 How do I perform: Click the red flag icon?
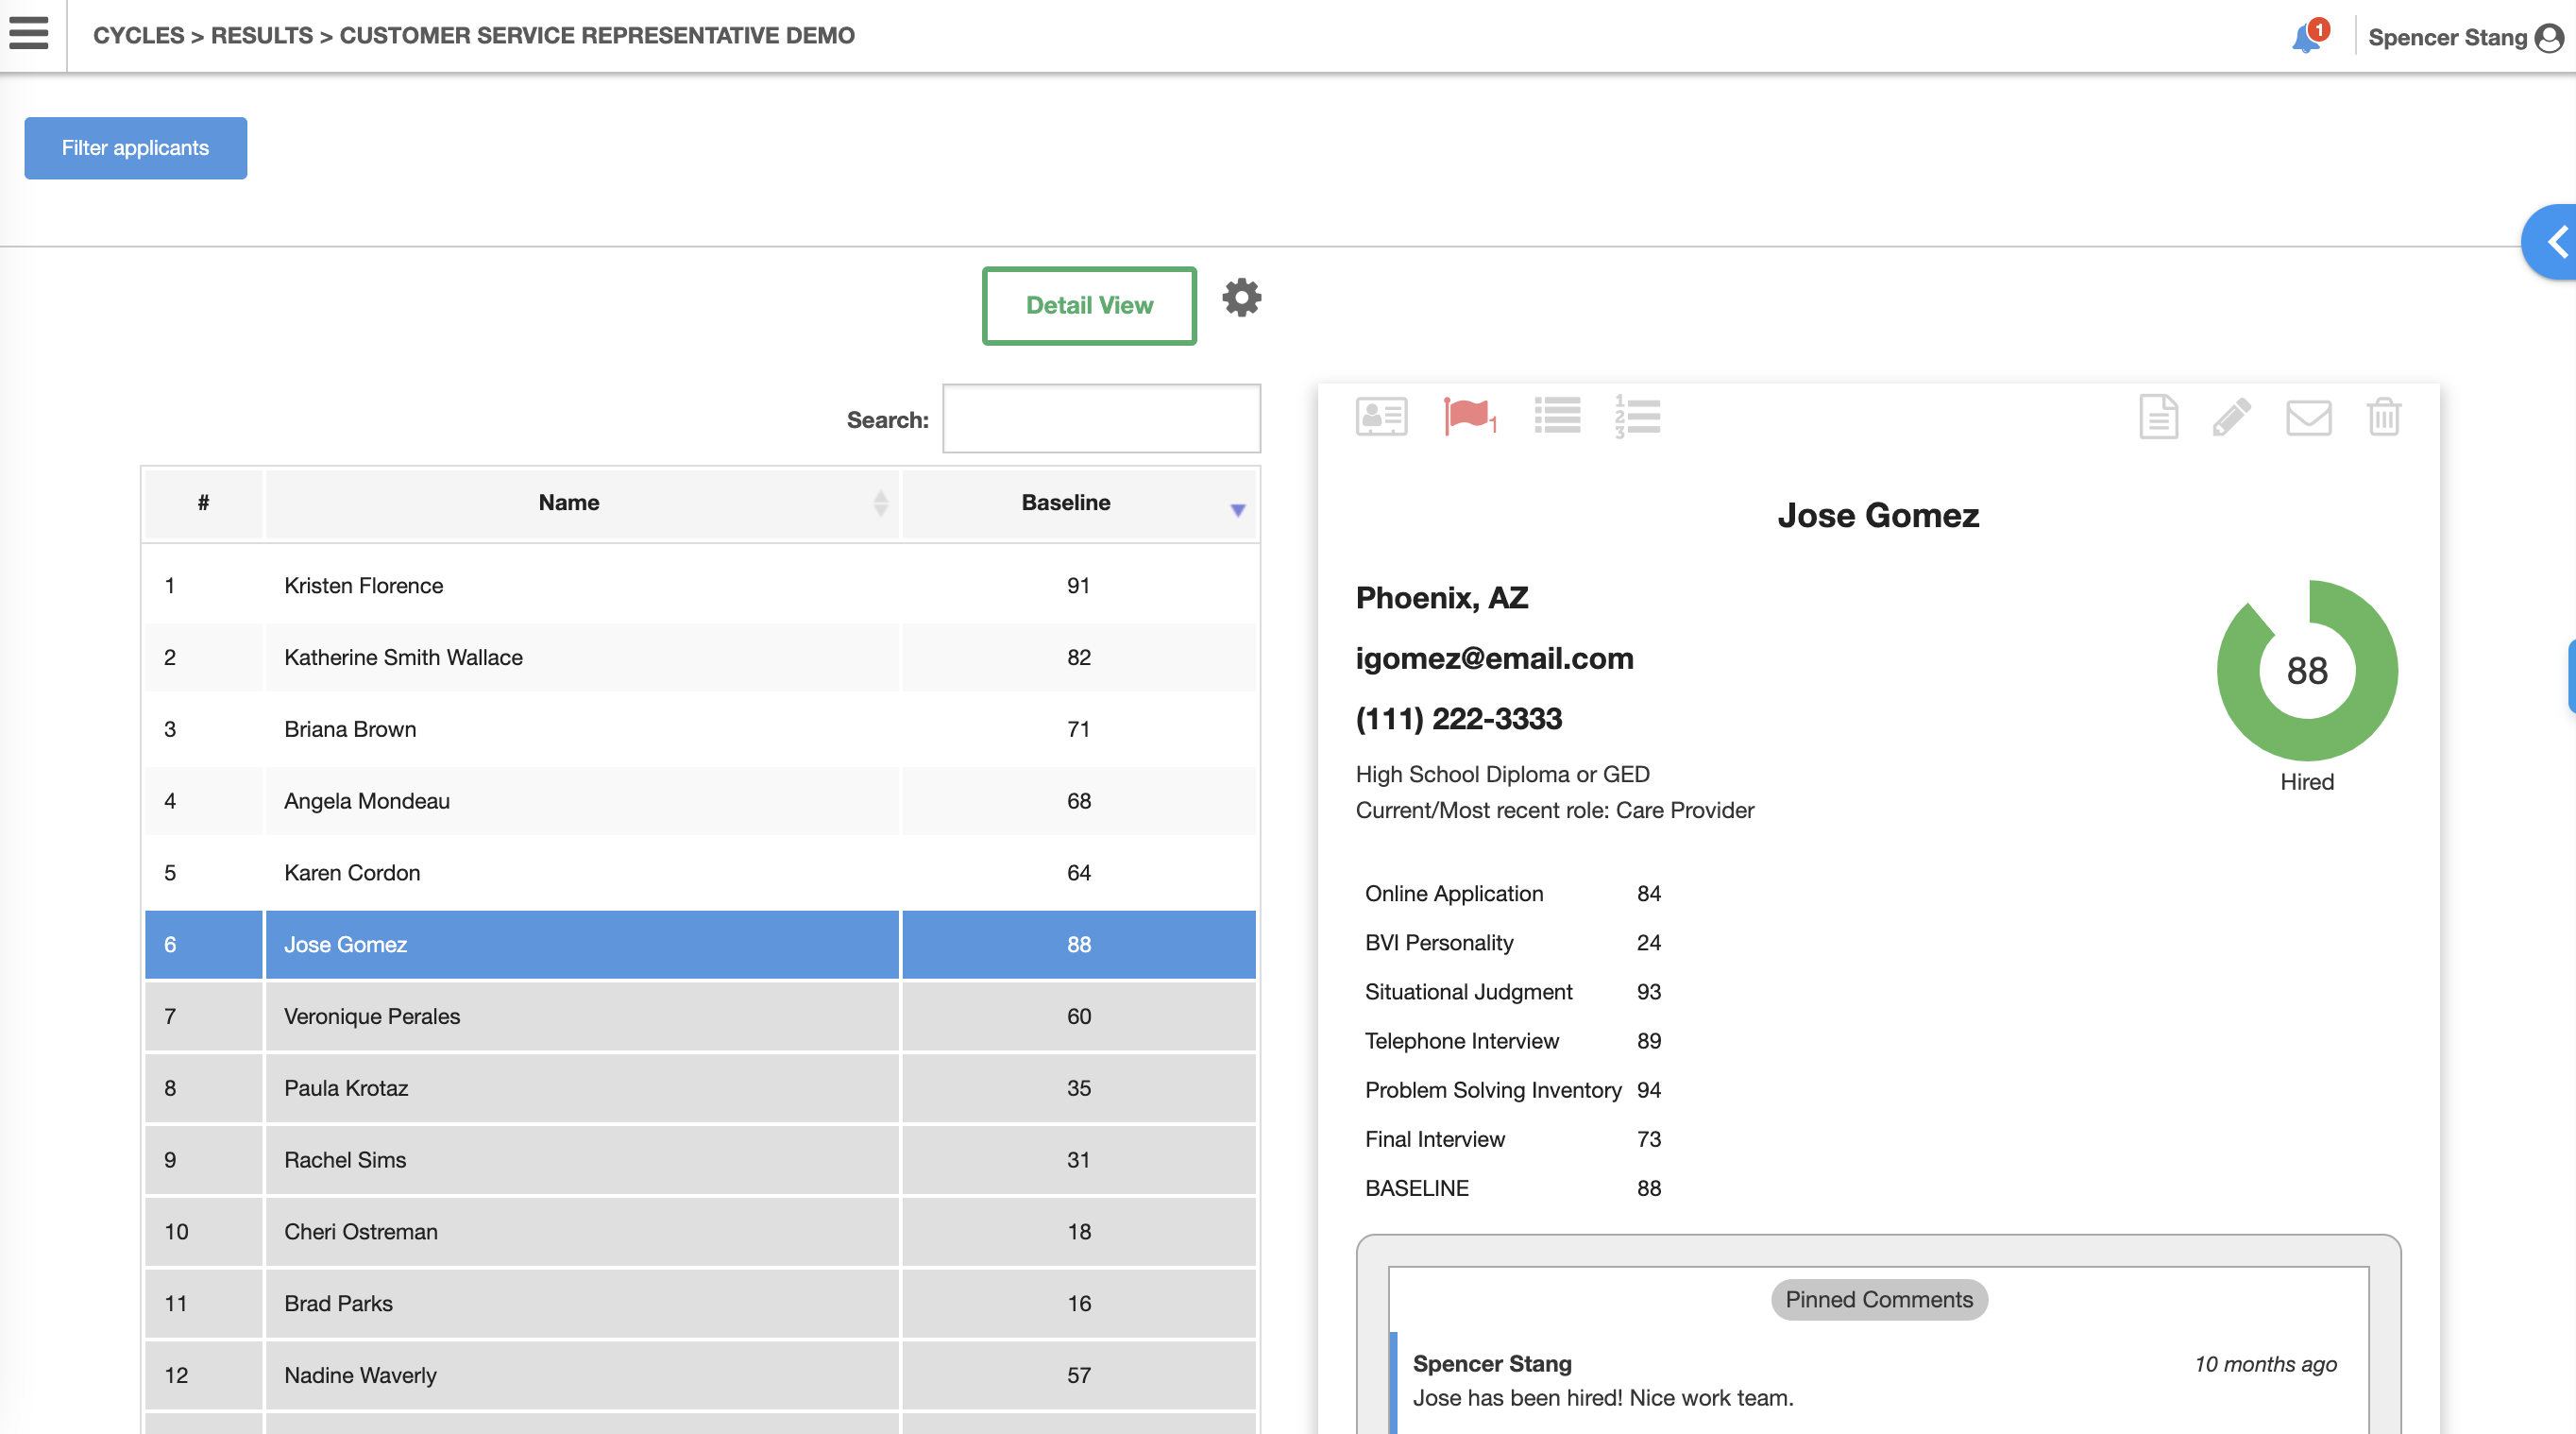(1467, 416)
